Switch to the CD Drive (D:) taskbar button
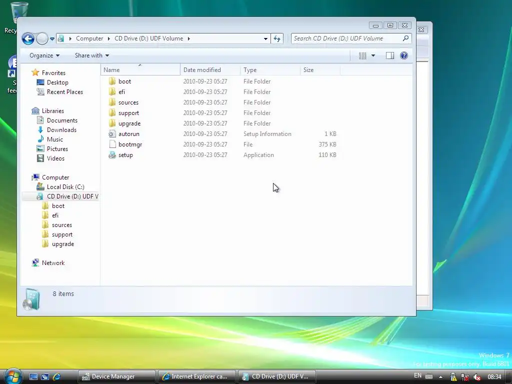Screen dimensions: 512x384 pos(276,376)
